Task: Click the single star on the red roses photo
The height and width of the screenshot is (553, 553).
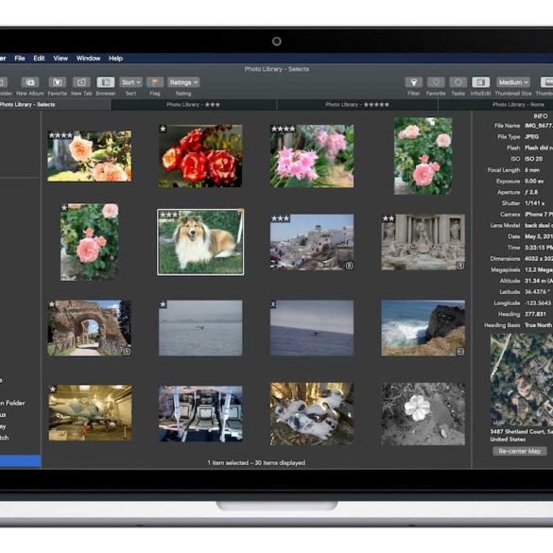Action: pos(163,130)
